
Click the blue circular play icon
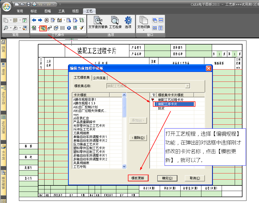coord(69,28)
